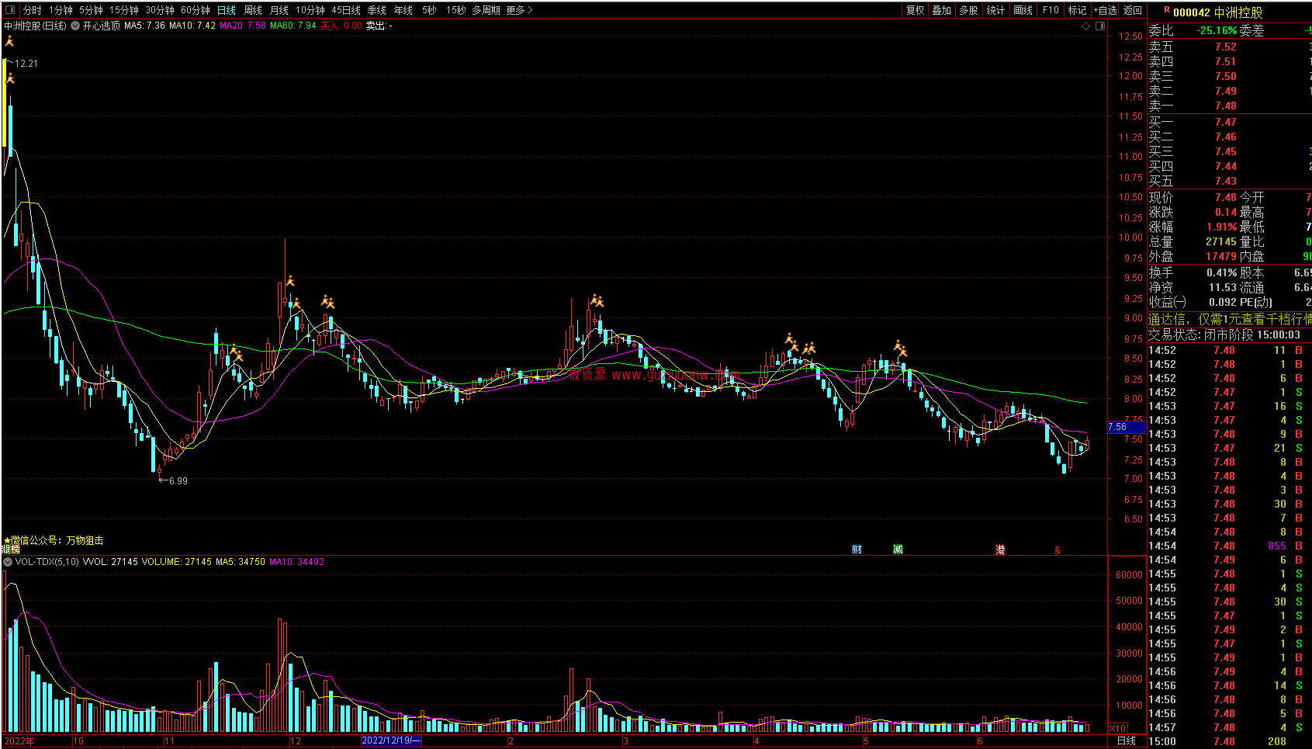Click the sell-signal icon above the February peak
Screen dimensions: 1312x749
[597, 300]
